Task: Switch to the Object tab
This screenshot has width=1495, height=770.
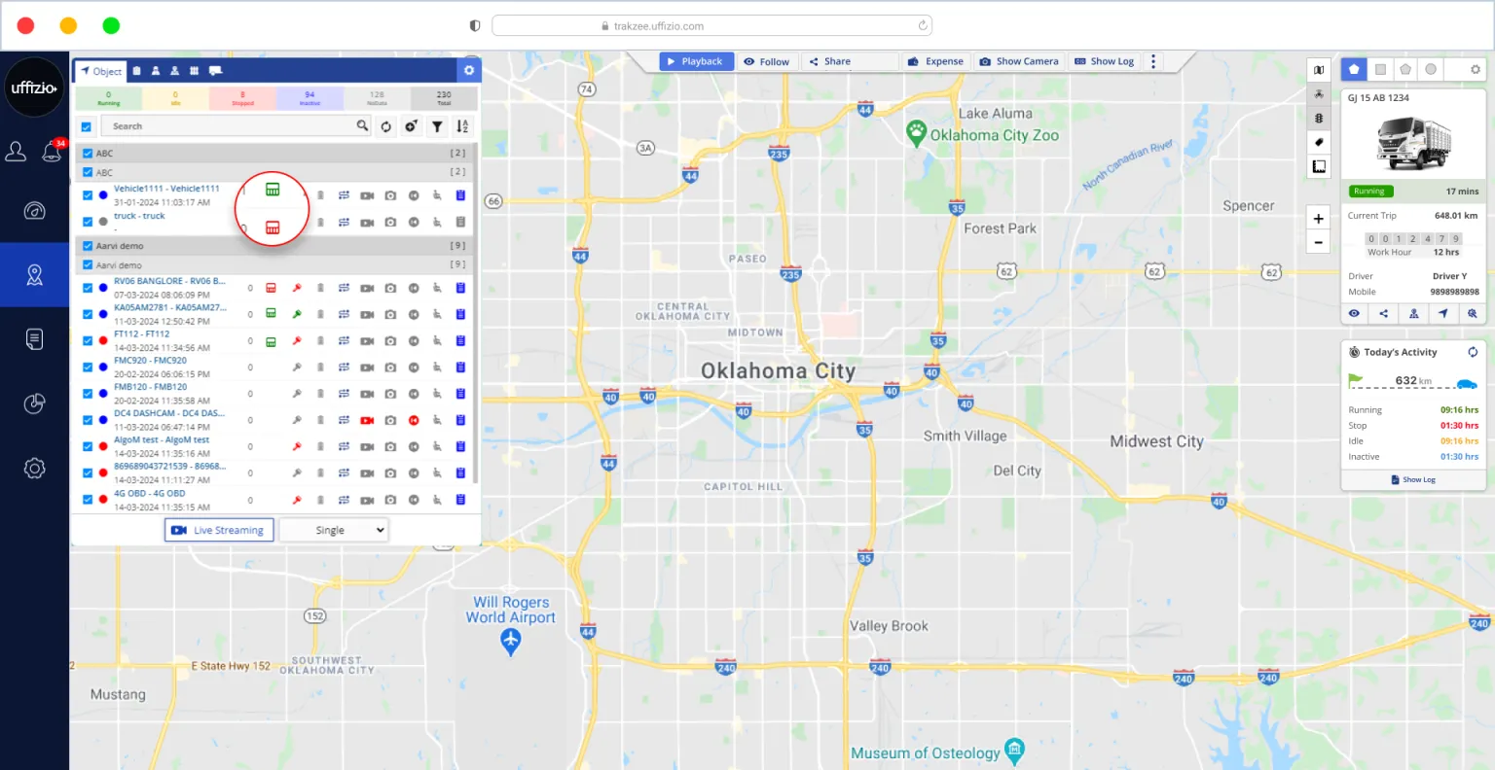Action: [101, 71]
